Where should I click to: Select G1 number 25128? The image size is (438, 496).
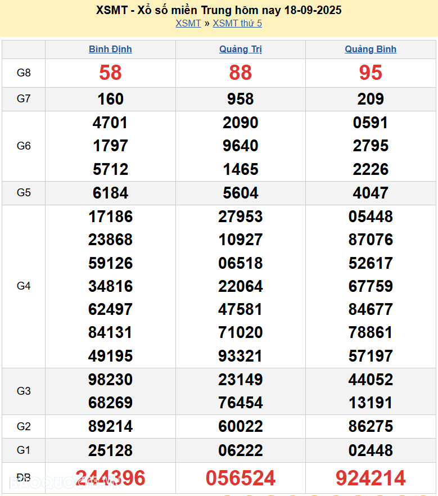110,450
